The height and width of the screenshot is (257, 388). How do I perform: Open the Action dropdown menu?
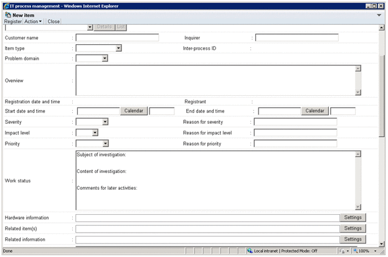point(33,22)
